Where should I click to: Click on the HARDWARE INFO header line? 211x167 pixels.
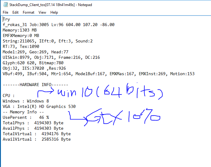click(x=35, y=85)
